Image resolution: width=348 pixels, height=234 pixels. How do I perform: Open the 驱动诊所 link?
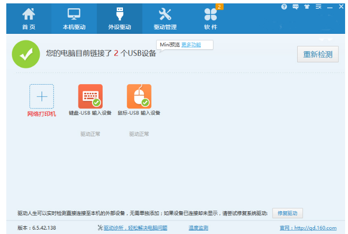(x=135, y=228)
